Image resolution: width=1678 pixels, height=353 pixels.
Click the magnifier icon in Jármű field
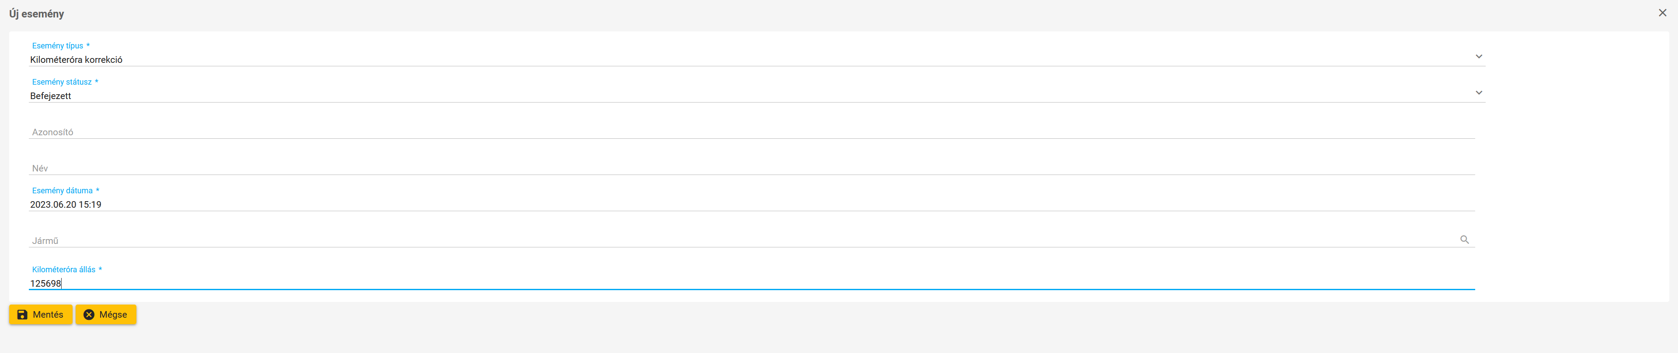1464,240
